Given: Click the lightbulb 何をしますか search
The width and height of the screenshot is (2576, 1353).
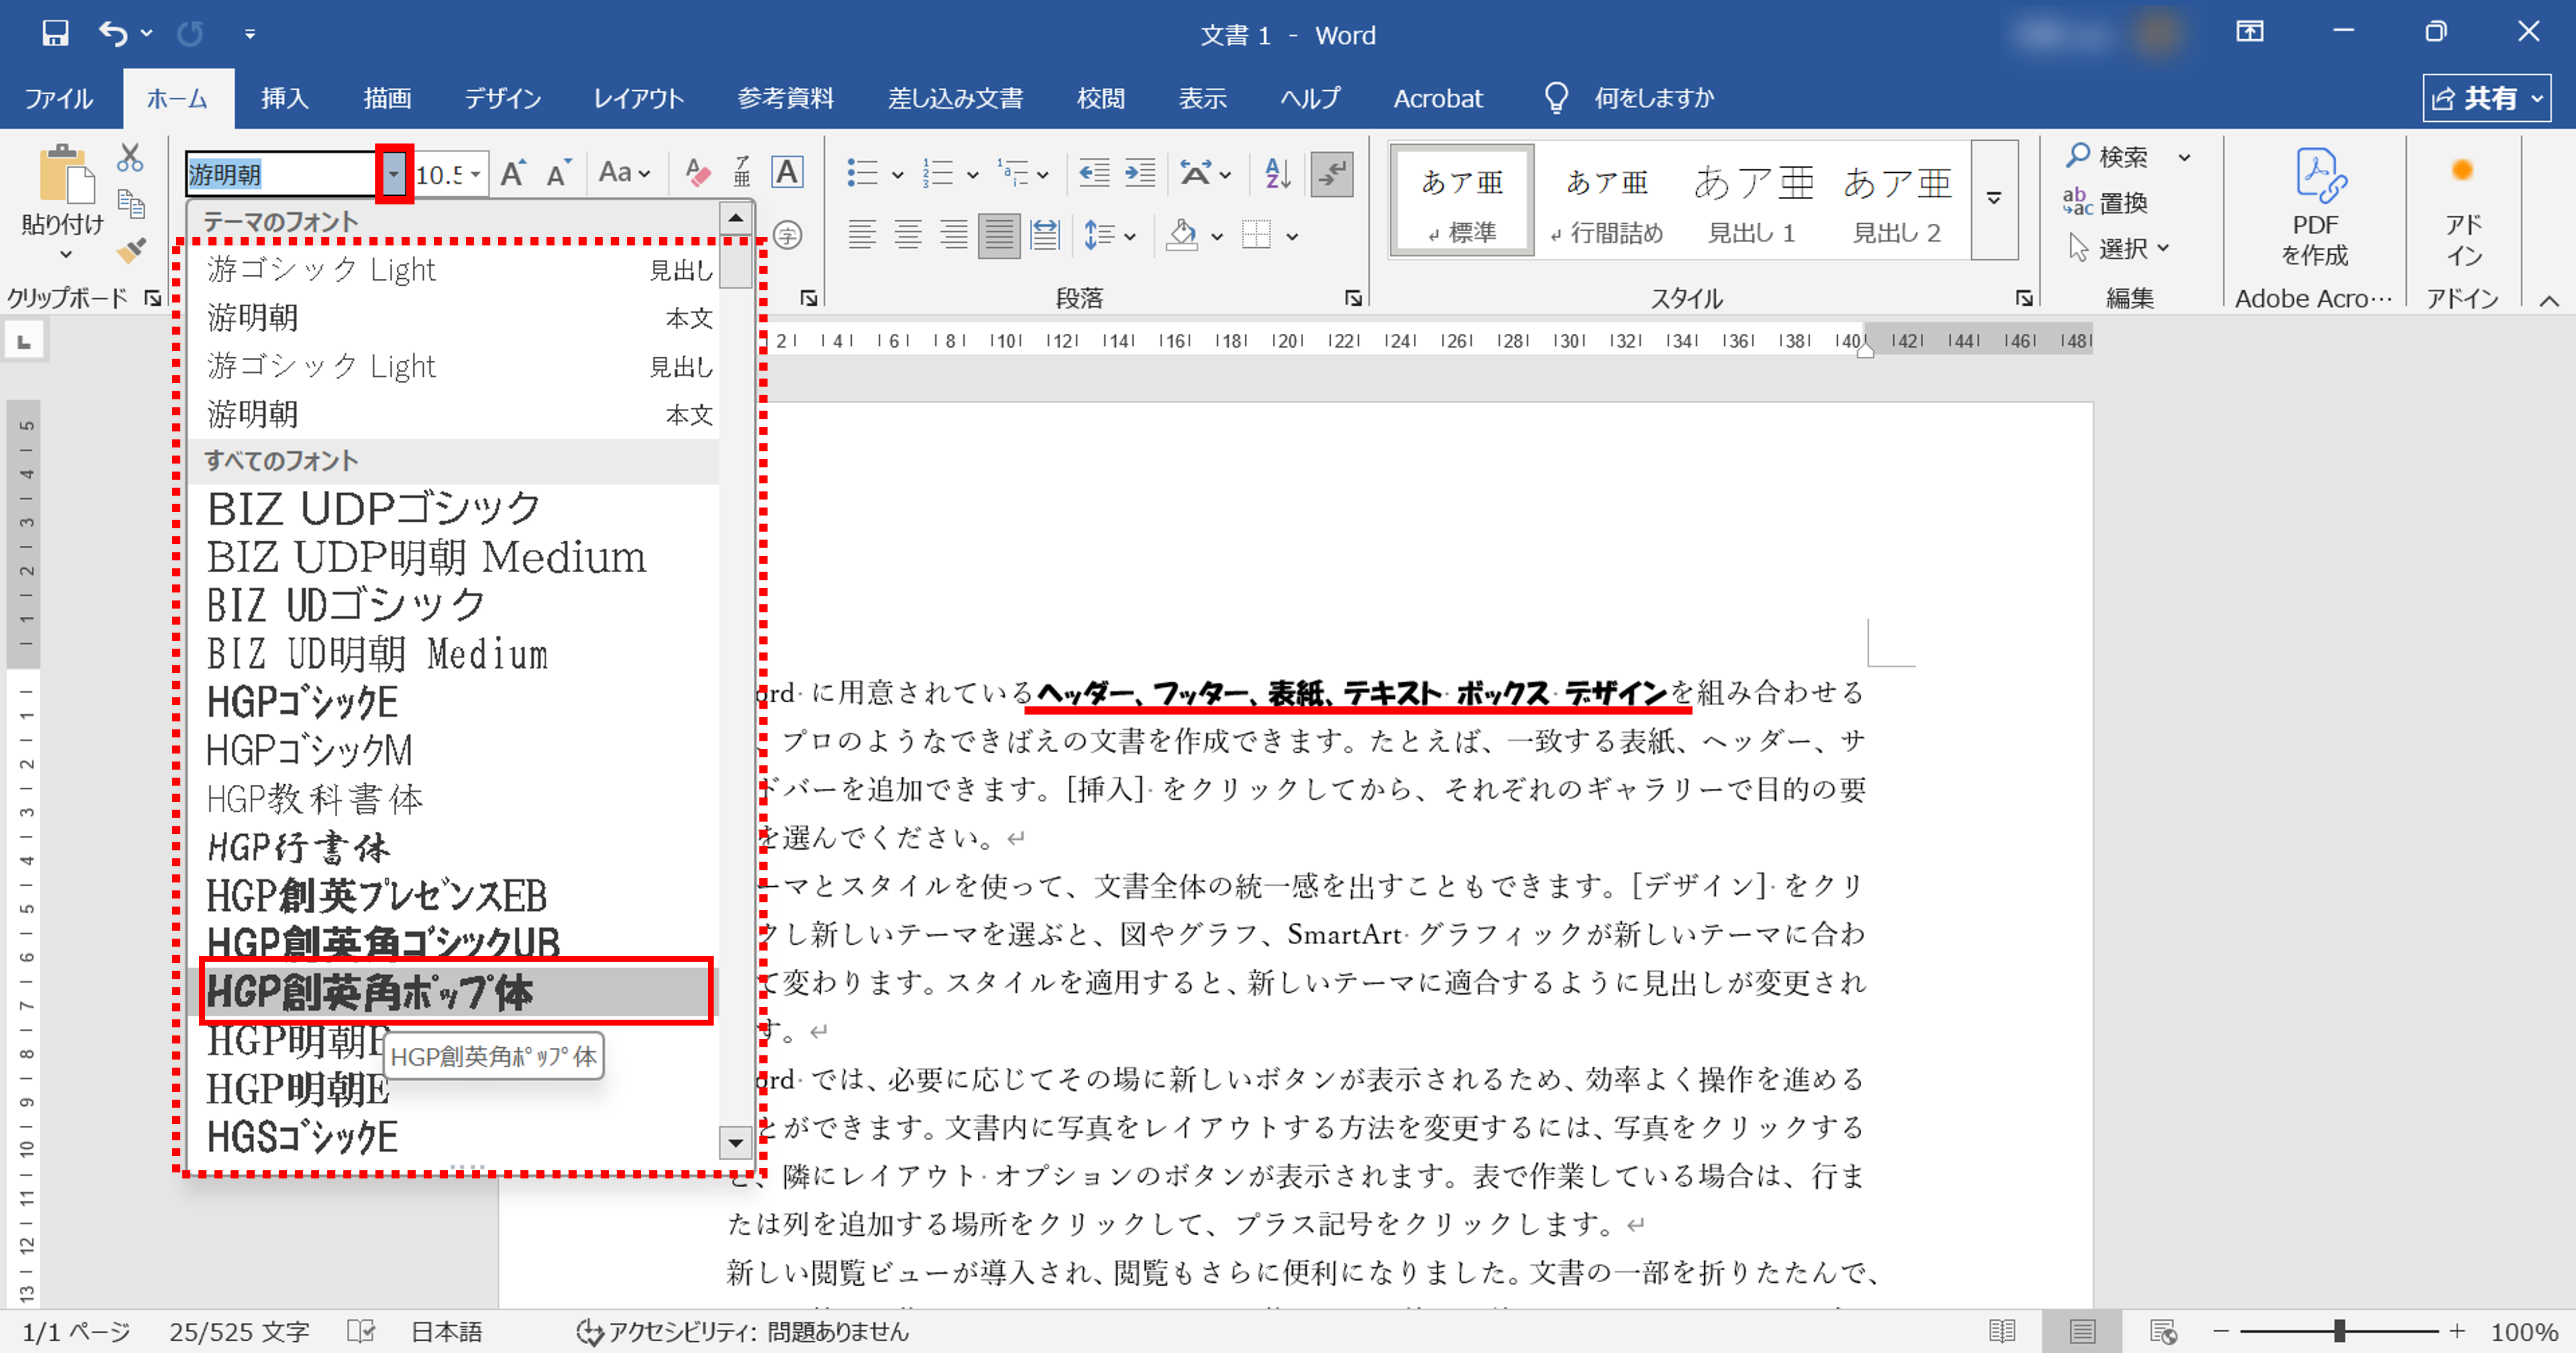Looking at the screenshot, I should coord(1629,98).
